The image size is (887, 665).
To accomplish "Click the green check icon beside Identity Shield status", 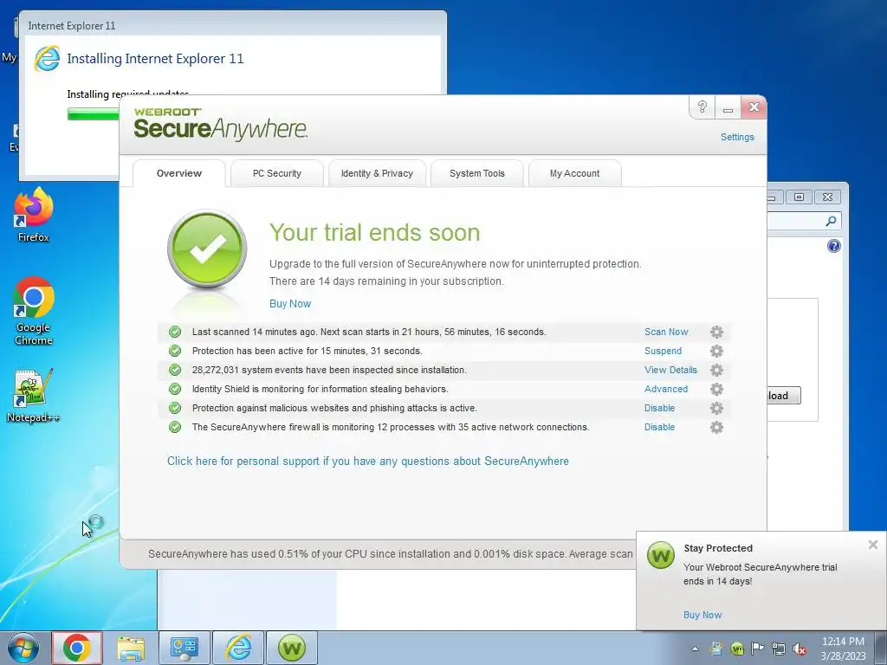I will pos(175,389).
